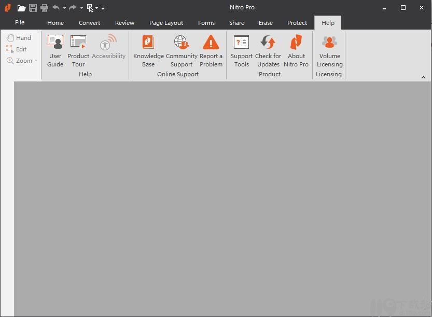This screenshot has width=432, height=317.
Task: Save document with the floppy disk icon
Action: [33, 8]
